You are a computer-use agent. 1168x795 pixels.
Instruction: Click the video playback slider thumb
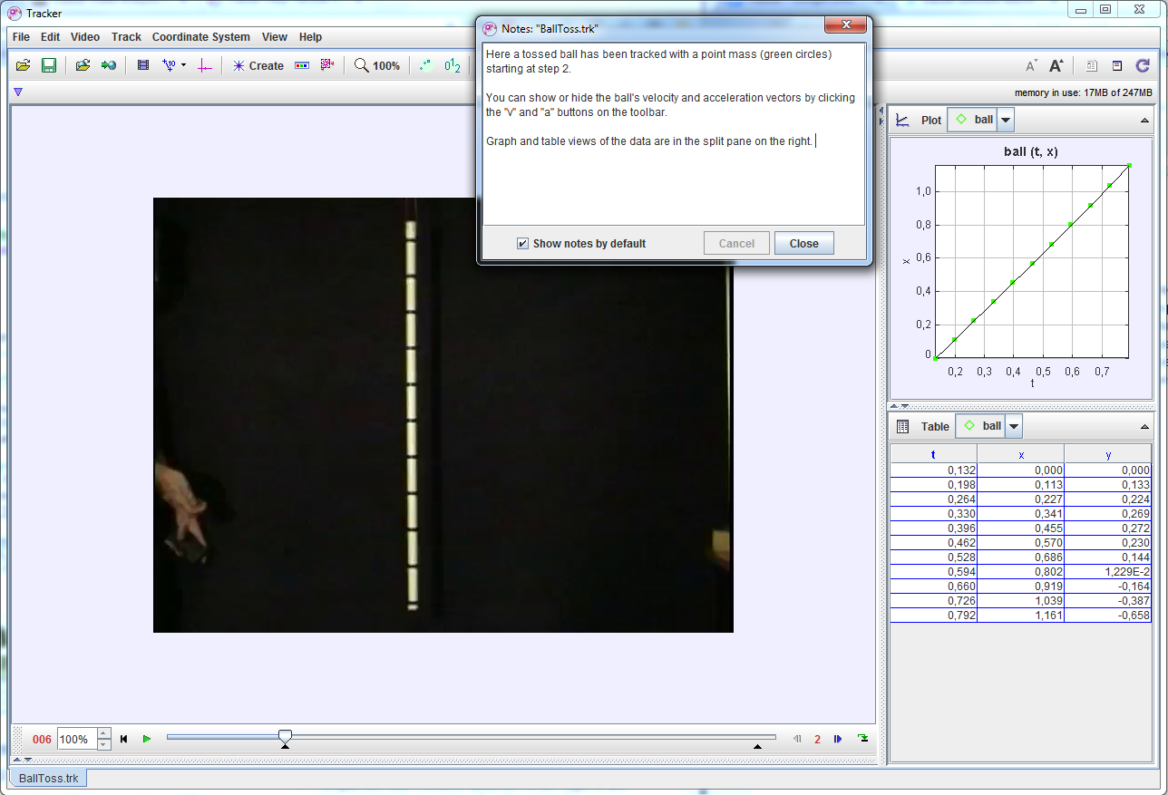coord(285,737)
